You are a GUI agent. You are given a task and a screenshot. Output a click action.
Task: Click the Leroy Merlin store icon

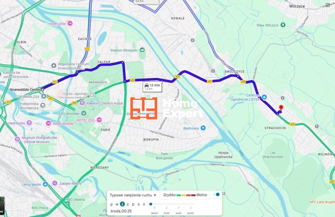[x=45, y=184]
